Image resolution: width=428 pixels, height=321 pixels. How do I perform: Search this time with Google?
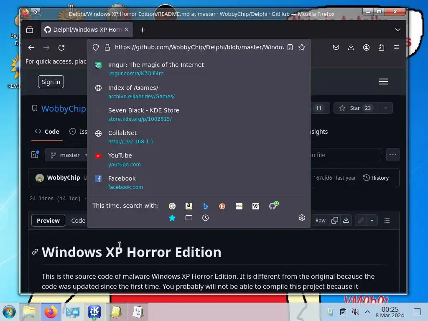172,206
